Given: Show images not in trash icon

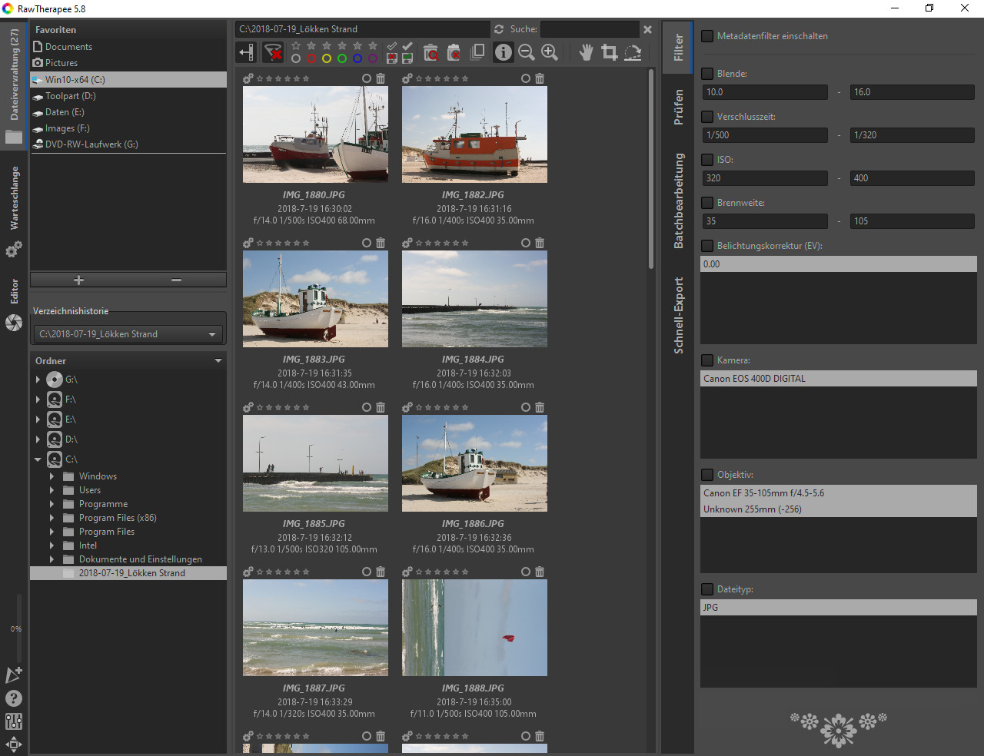Looking at the screenshot, I should 454,52.
